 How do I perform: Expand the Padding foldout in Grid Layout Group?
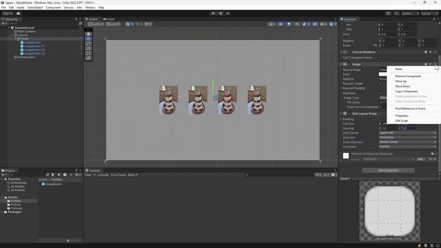341,119
